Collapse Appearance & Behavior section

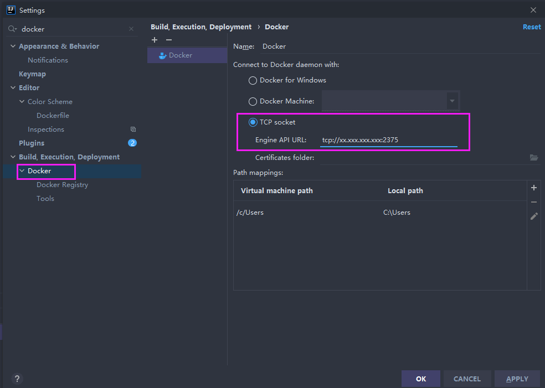coord(13,46)
